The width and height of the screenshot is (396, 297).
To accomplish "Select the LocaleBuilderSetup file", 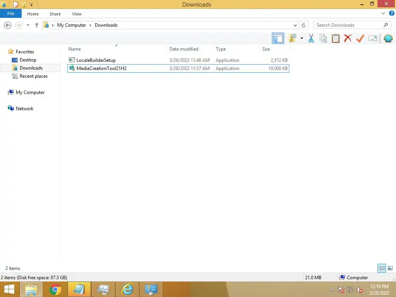I will click(178, 60).
